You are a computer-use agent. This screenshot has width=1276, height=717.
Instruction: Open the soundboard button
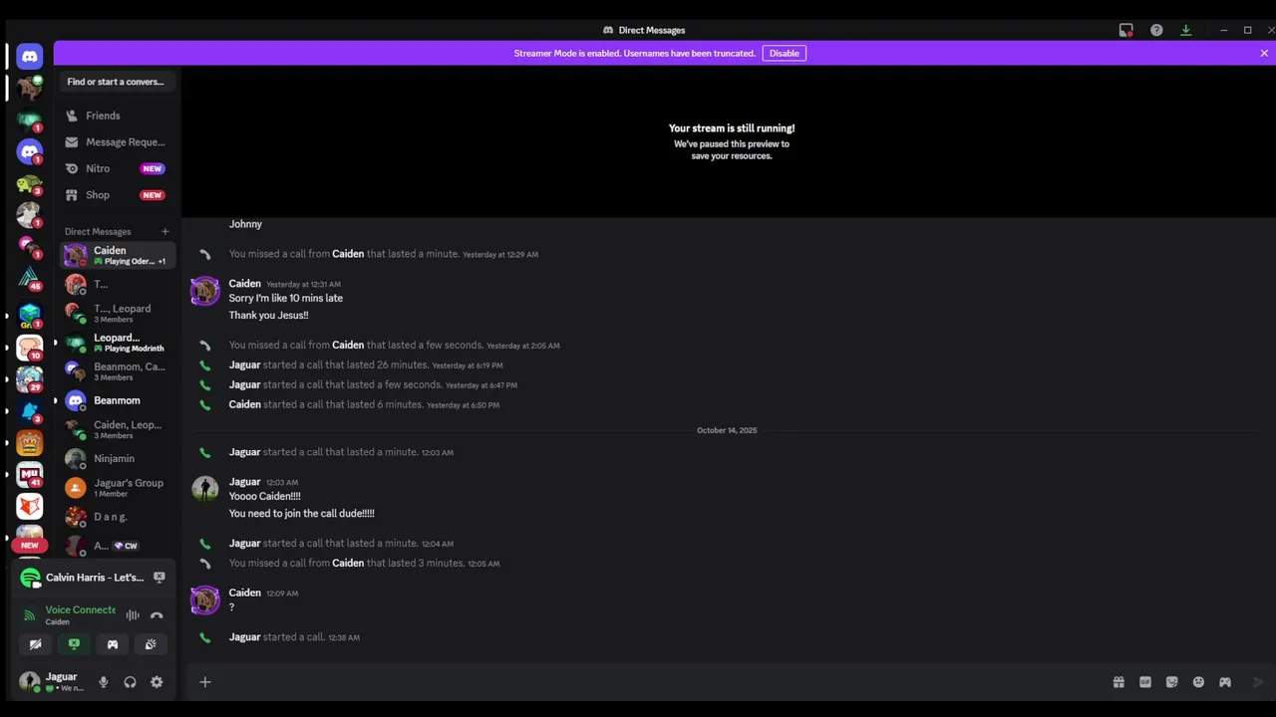click(x=151, y=644)
